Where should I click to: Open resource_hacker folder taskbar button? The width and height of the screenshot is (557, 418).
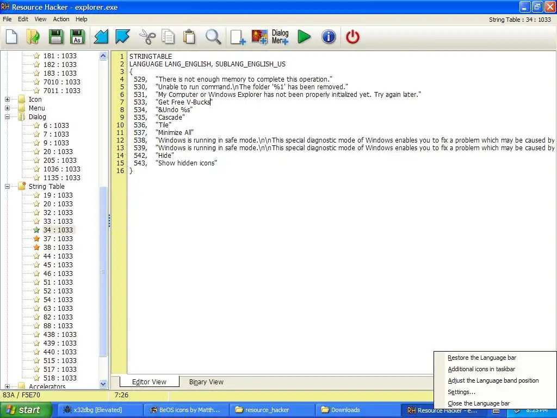pos(272,410)
